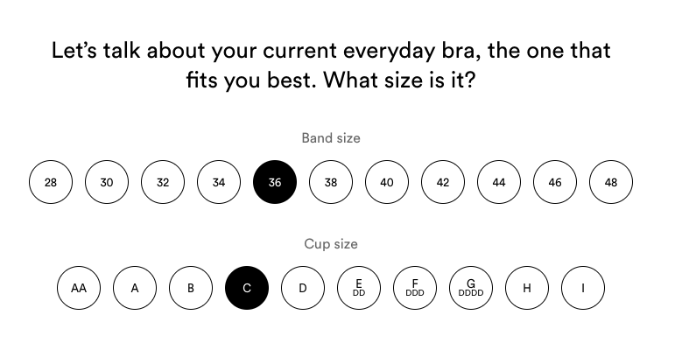Pick cup size G (DDDD)
This screenshot has width=696, height=343.
coord(471,288)
